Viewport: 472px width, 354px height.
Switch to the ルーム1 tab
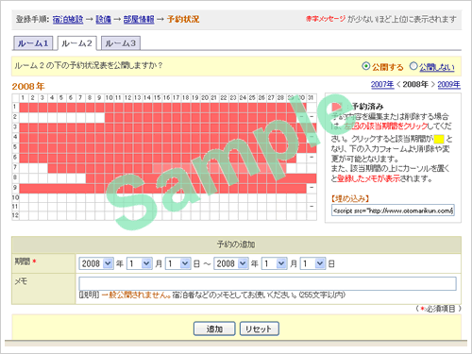[x=33, y=43]
